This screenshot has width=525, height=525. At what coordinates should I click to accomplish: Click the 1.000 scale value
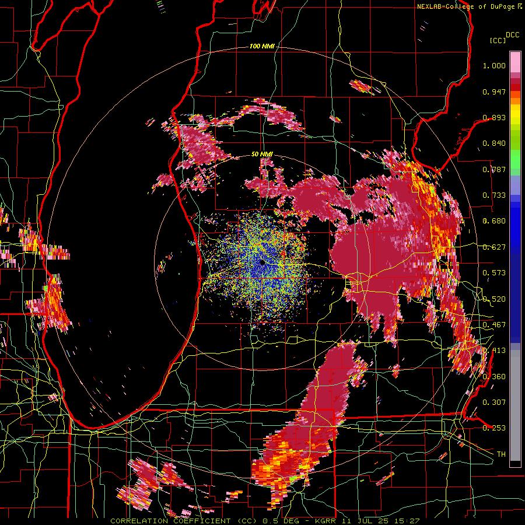pyautogui.click(x=494, y=65)
